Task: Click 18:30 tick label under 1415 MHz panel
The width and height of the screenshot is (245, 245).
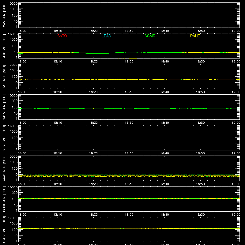Action: pos(129,123)
